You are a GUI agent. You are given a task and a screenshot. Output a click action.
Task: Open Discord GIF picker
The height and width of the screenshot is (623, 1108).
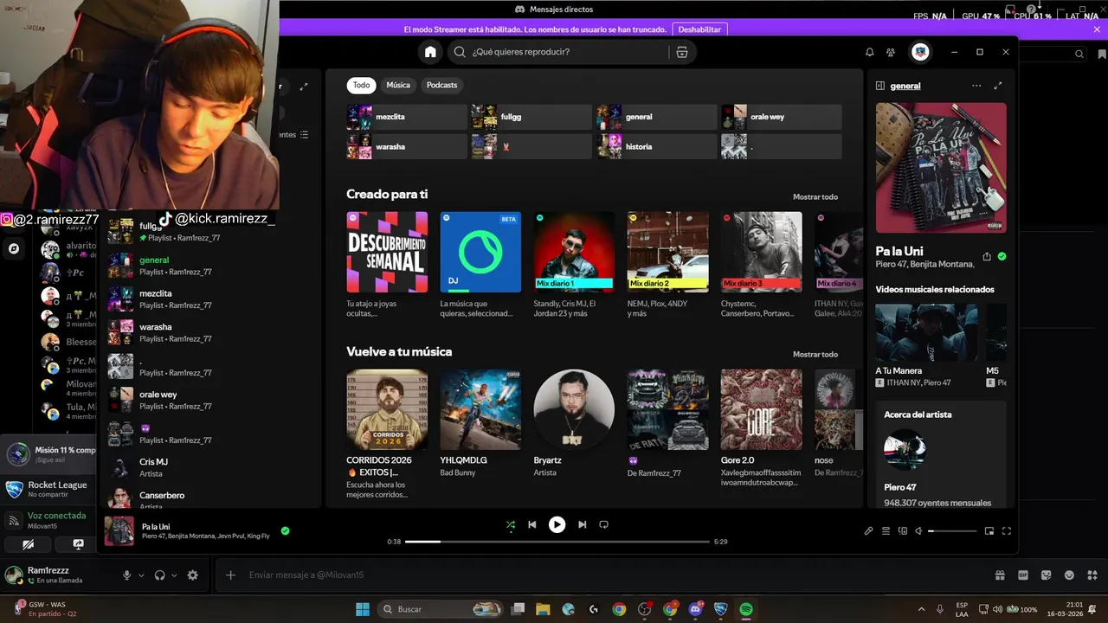[x=1022, y=575]
